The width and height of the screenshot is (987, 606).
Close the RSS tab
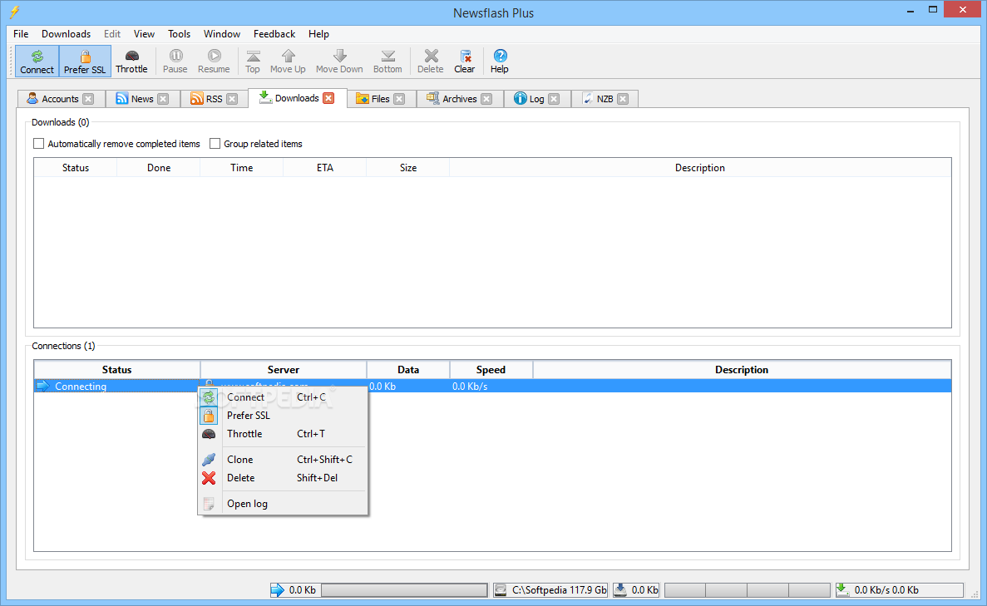pyautogui.click(x=232, y=99)
